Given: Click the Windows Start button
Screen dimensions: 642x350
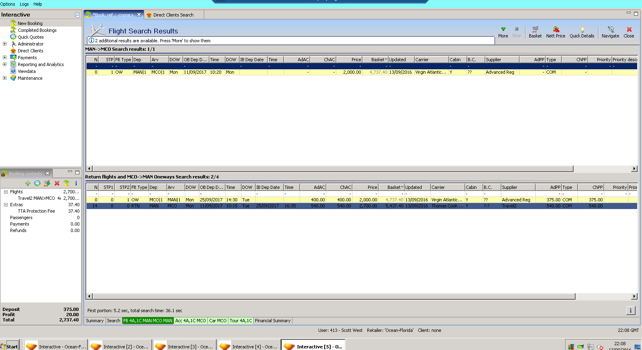Looking at the screenshot, I should tap(10, 346).
